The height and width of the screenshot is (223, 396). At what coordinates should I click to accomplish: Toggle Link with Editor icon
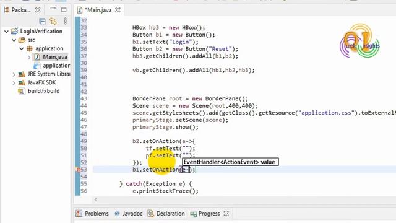tap(53, 21)
